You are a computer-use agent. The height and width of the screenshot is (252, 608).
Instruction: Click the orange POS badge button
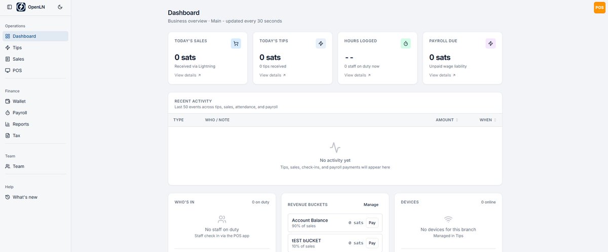599,8
